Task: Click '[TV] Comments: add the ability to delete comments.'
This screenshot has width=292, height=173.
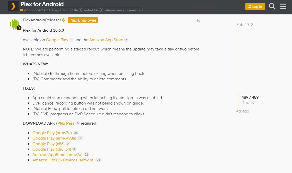Action: pos(80,79)
